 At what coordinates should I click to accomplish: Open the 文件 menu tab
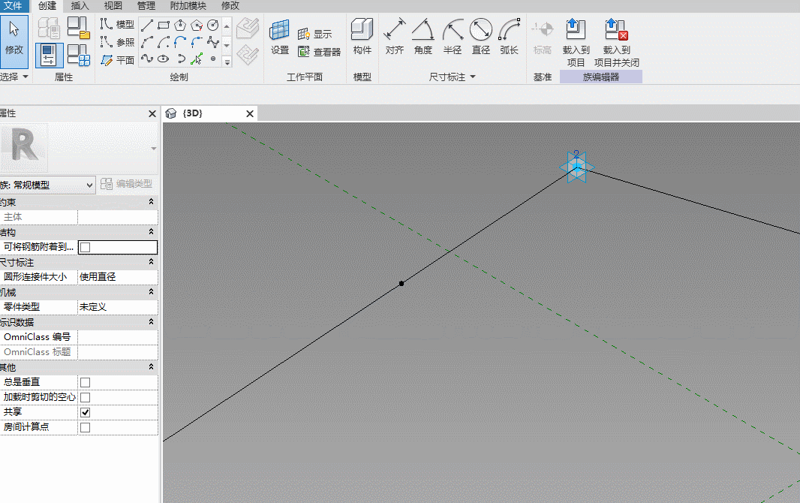tap(14, 5)
